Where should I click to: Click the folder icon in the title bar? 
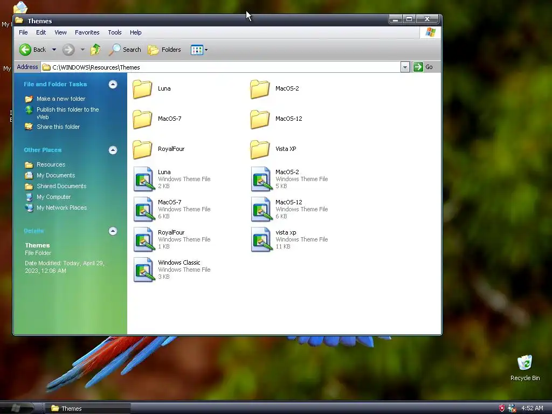(19, 20)
